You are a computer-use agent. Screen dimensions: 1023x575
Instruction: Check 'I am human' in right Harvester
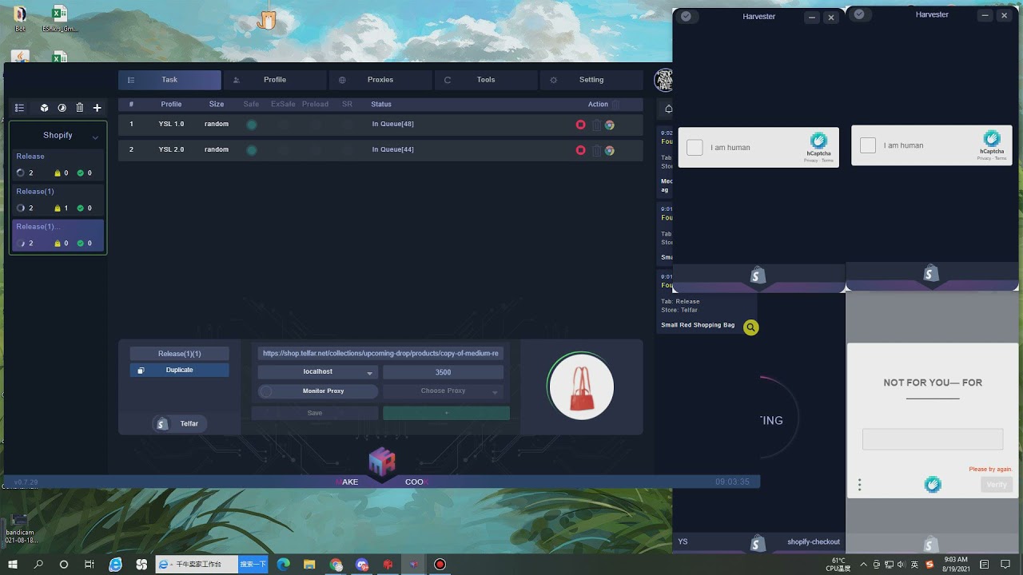point(867,145)
